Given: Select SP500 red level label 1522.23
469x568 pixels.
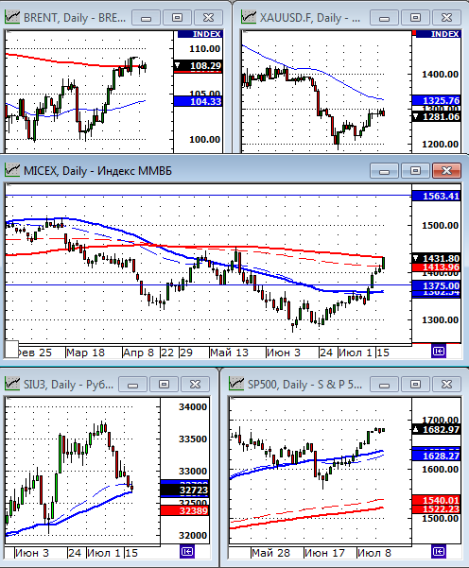Looking at the screenshot, I should pyautogui.click(x=437, y=509).
